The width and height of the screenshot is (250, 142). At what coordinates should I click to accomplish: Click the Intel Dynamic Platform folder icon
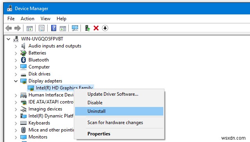click(23, 116)
